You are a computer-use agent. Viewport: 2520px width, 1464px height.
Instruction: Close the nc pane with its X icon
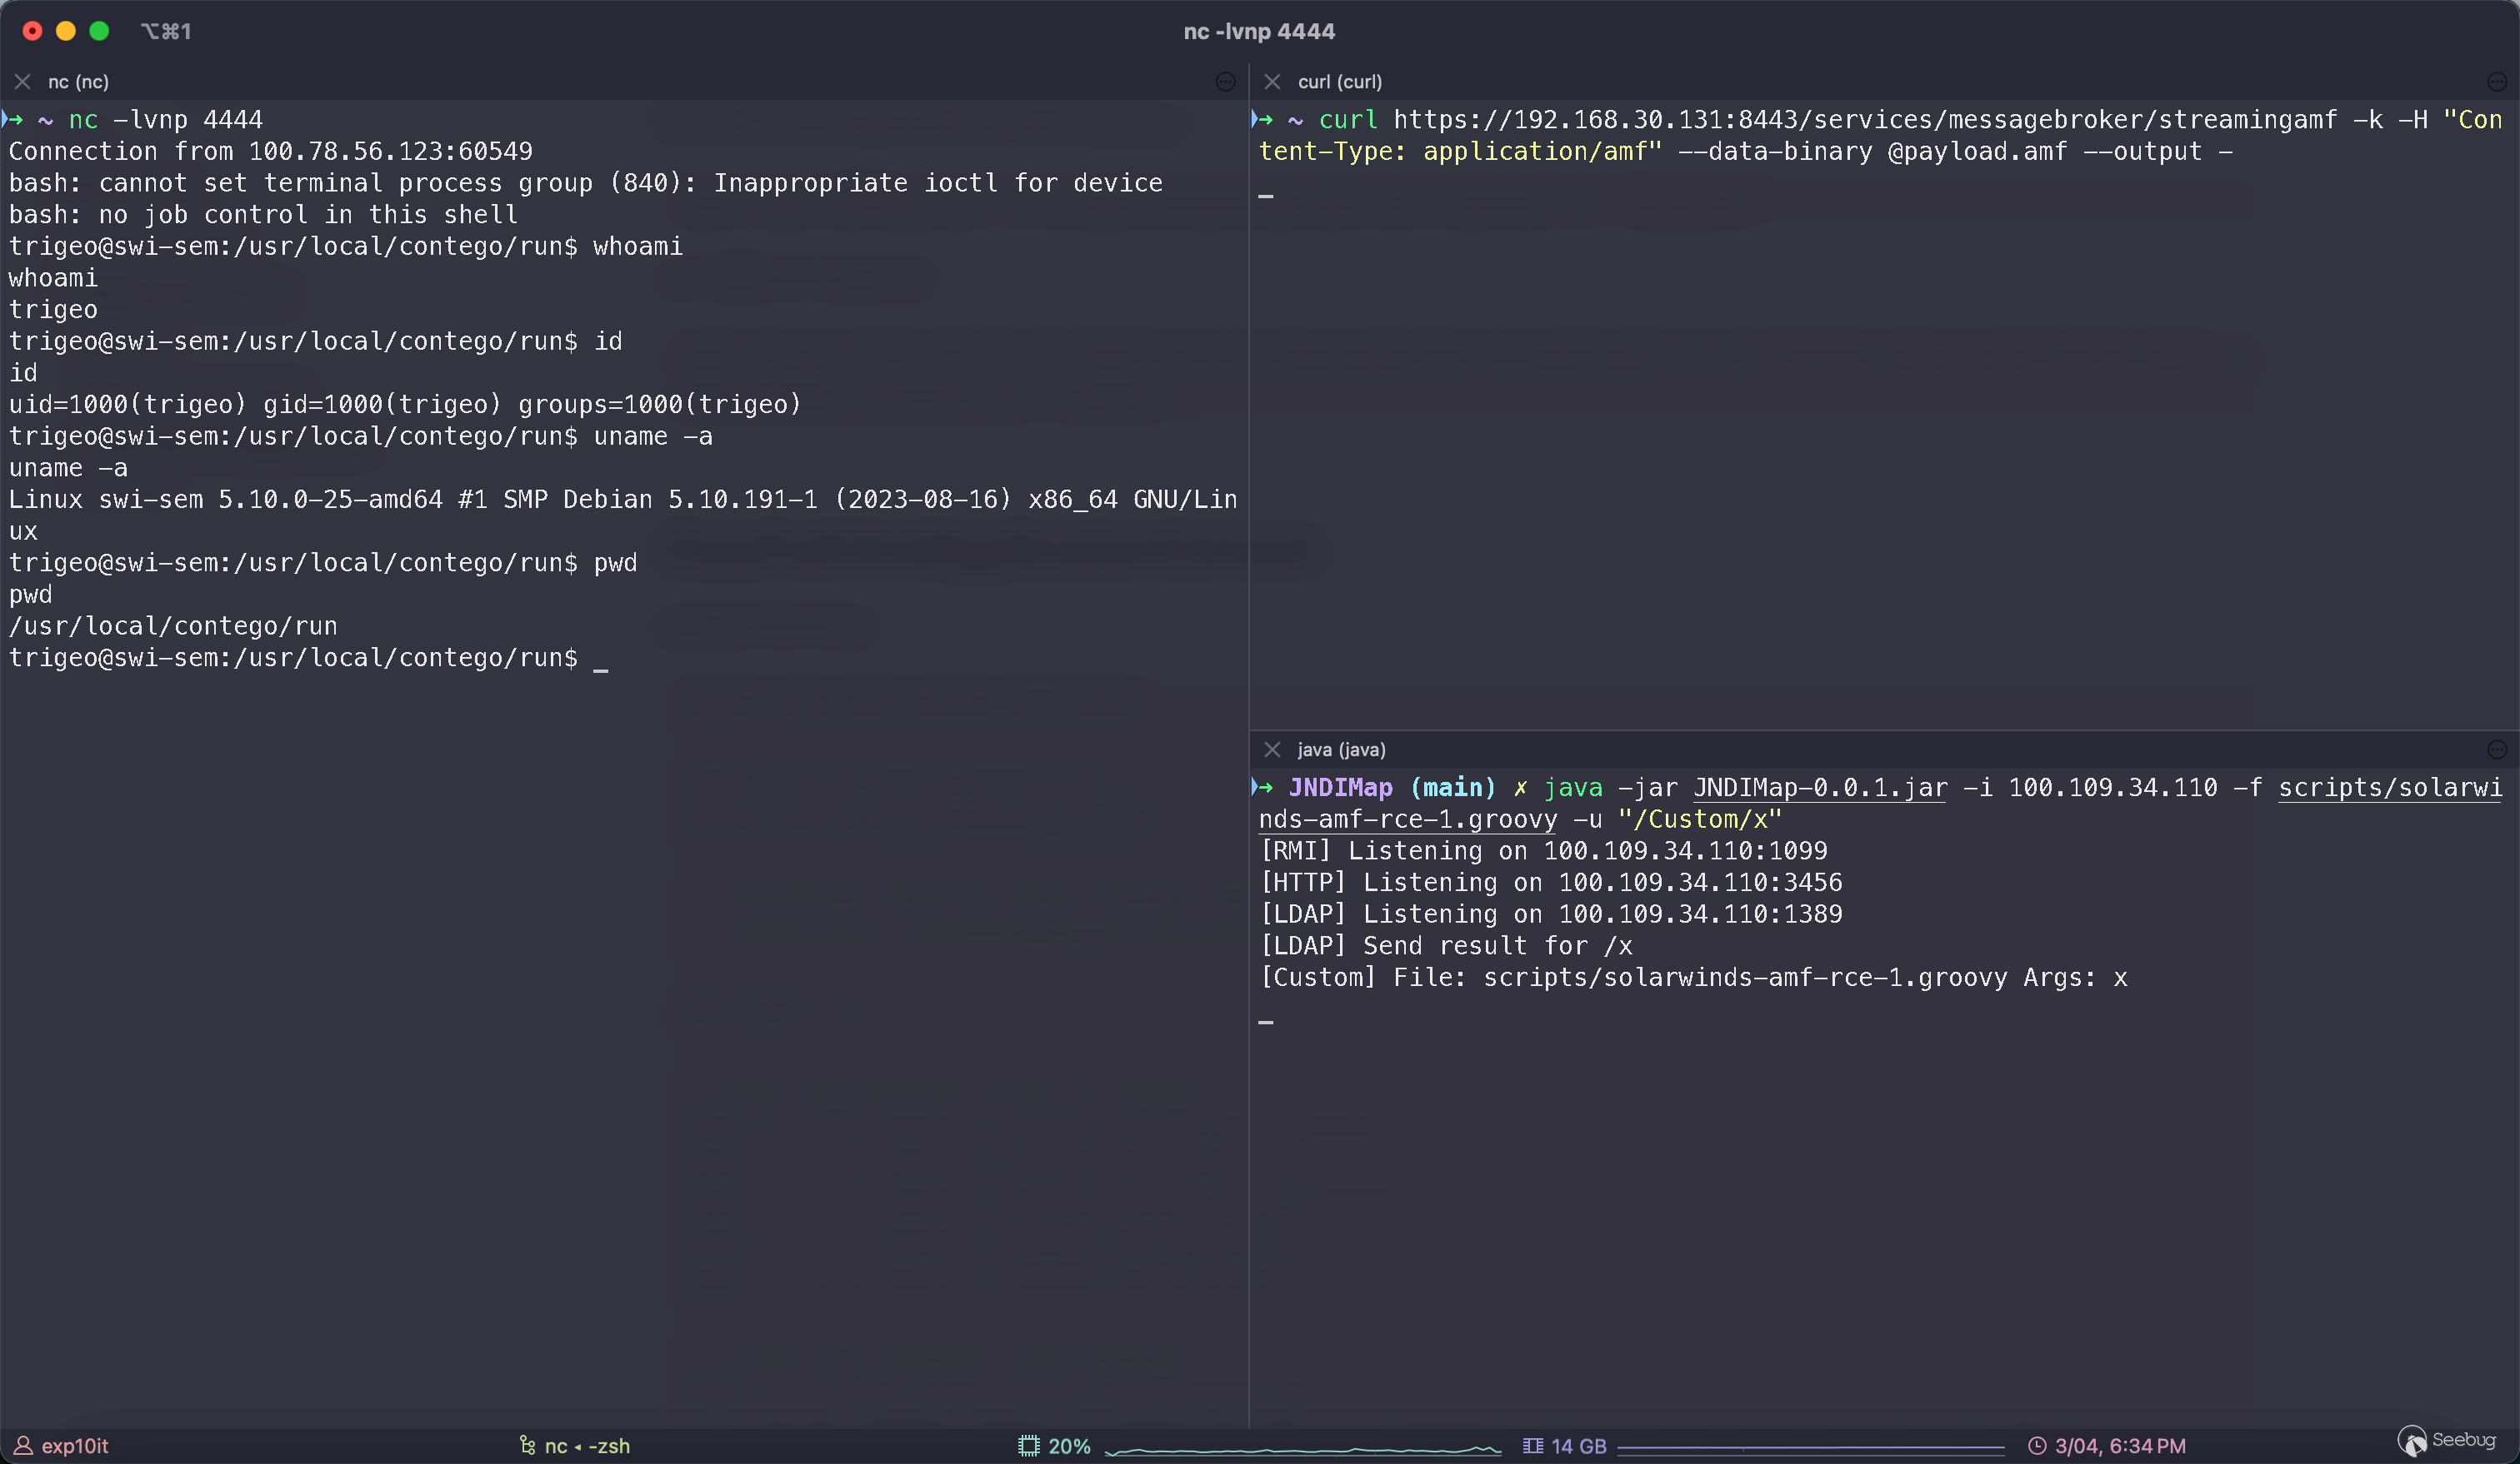23,82
